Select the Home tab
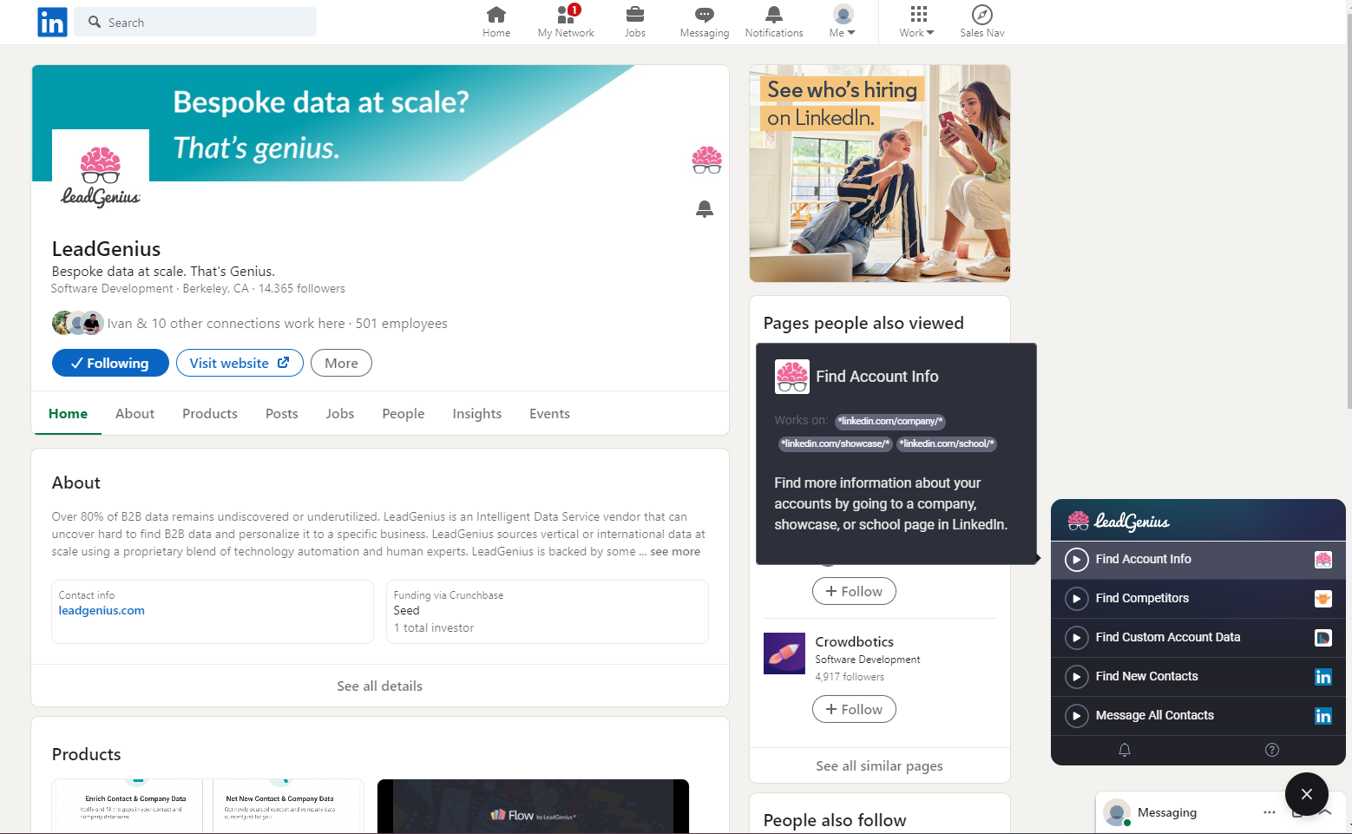The height and width of the screenshot is (834, 1352). tap(68, 414)
